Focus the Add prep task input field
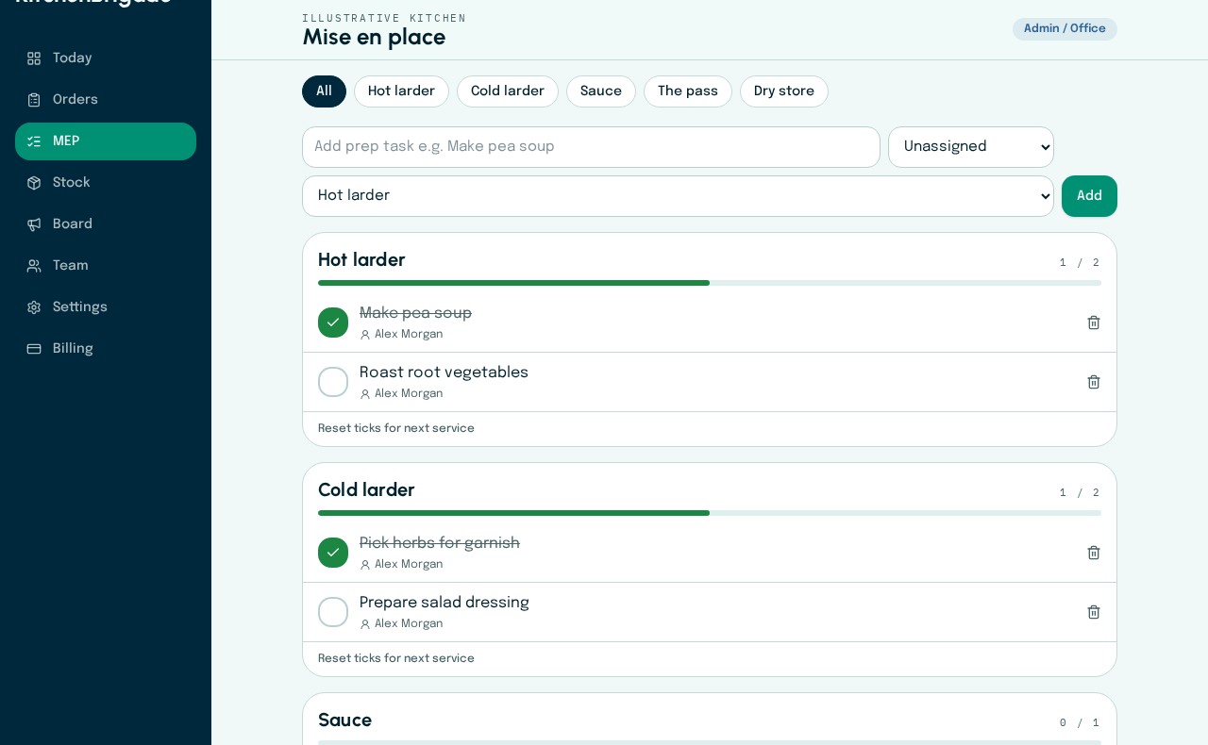The width and height of the screenshot is (1208, 745). pyautogui.click(x=591, y=147)
